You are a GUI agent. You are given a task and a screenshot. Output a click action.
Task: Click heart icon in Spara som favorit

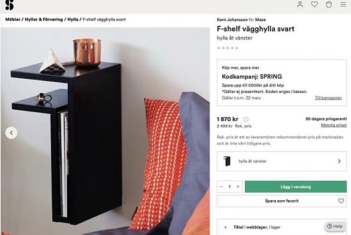point(341,201)
